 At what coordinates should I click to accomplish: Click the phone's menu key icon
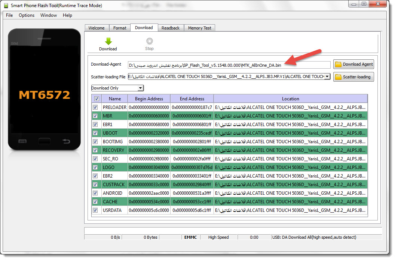pyautogui.click(x=22, y=141)
